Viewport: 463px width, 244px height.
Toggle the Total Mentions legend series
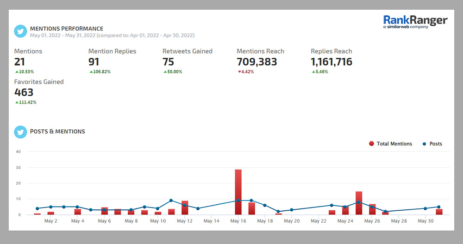point(394,144)
